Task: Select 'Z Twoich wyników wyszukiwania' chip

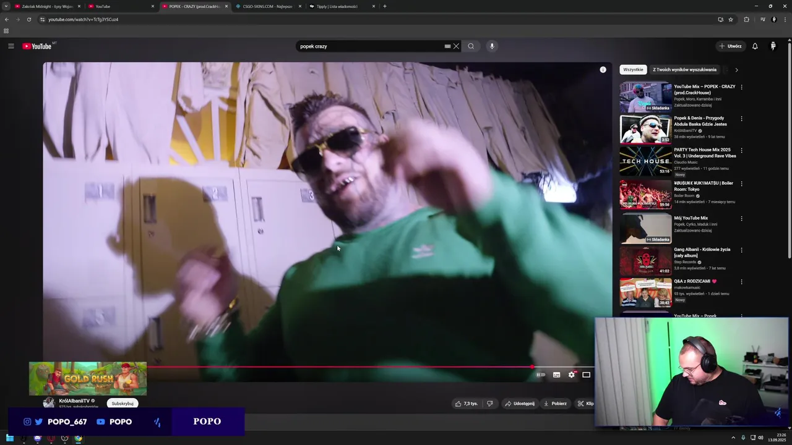Action: pyautogui.click(x=684, y=70)
